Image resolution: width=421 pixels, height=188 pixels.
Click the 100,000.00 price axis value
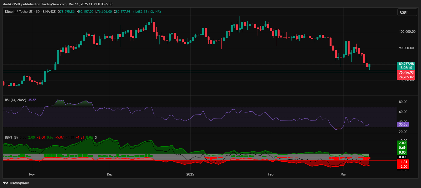pos(407,31)
